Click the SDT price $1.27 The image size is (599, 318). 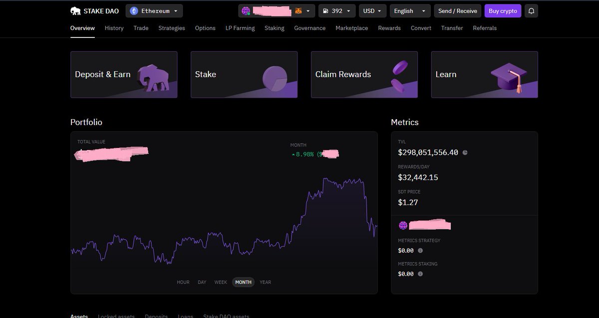click(x=408, y=202)
